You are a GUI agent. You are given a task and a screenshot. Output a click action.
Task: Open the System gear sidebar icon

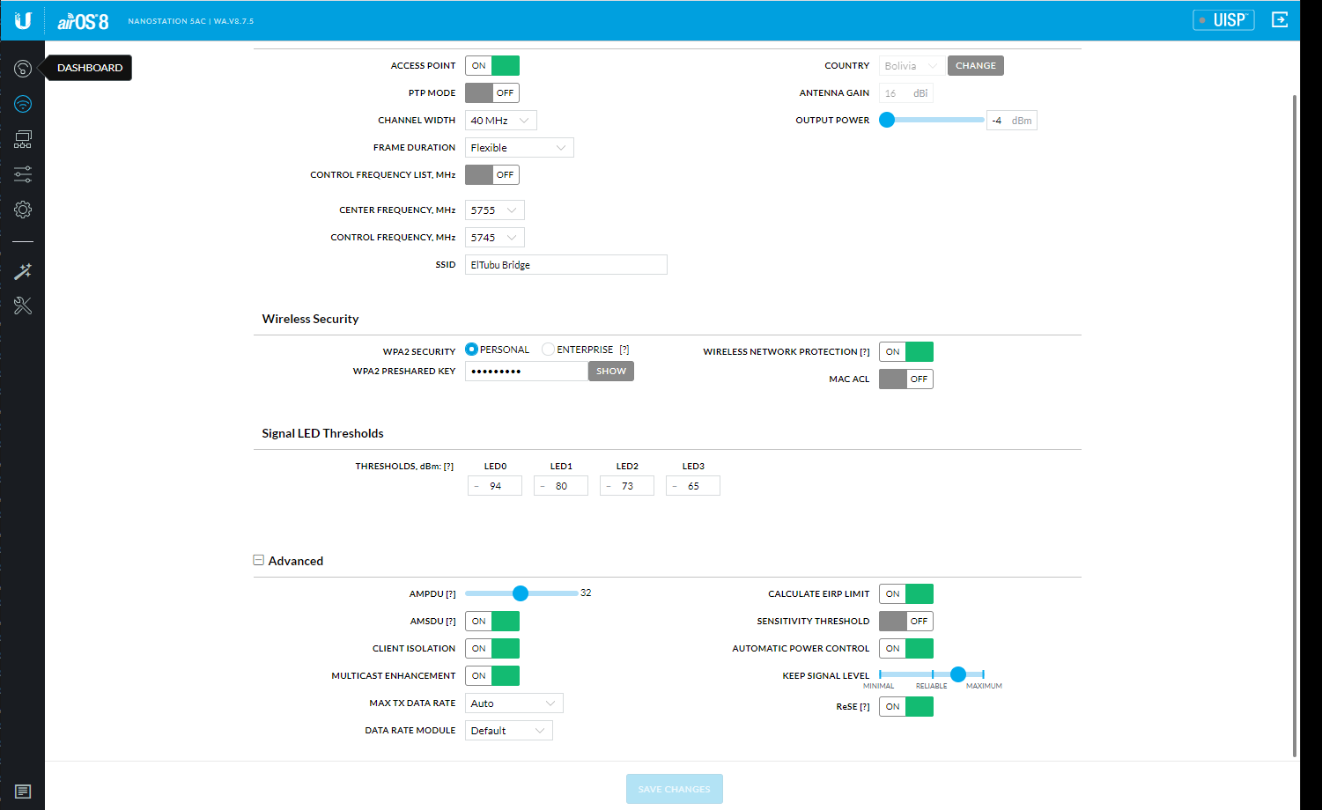[x=23, y=210]
